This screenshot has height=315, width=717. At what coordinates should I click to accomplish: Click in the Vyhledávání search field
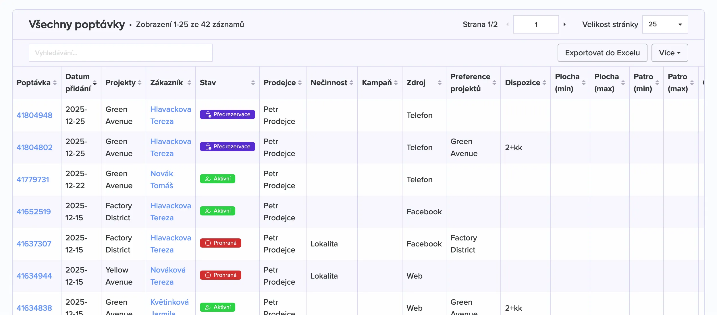[120, 53]
